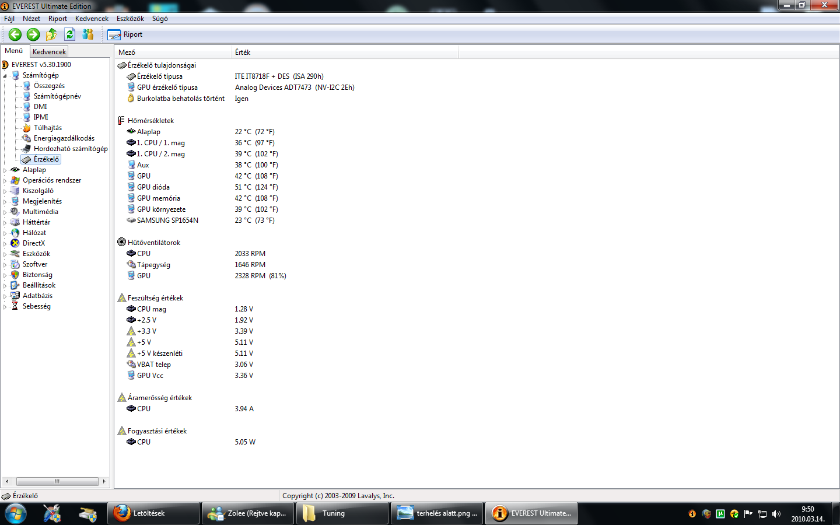Select the Érzékelő tree item
This screenshot has height=525, width=840.
46,159
